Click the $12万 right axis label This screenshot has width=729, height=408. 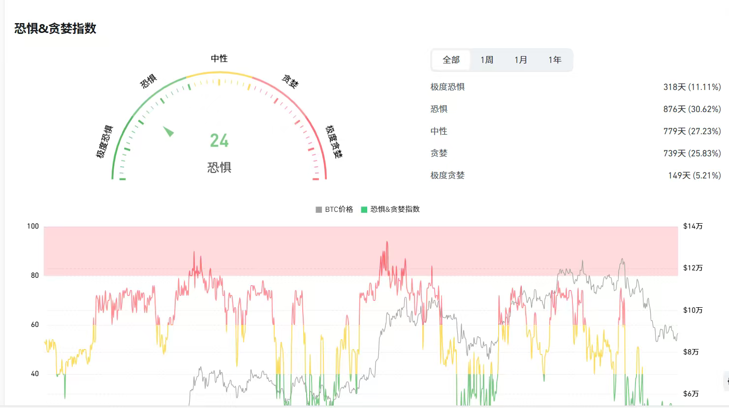[x=693, y=268]
